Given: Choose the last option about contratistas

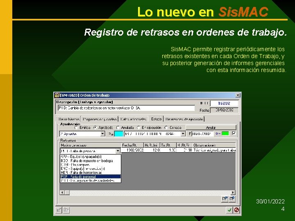Looking at the screenshot, I should click(91, 180).
